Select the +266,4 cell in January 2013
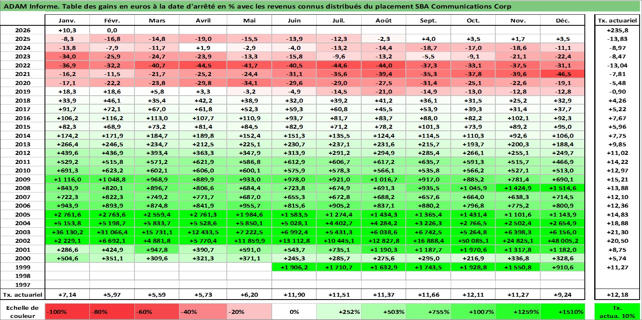This screenshot has height=320, width=642. click(x=67, y=144)
